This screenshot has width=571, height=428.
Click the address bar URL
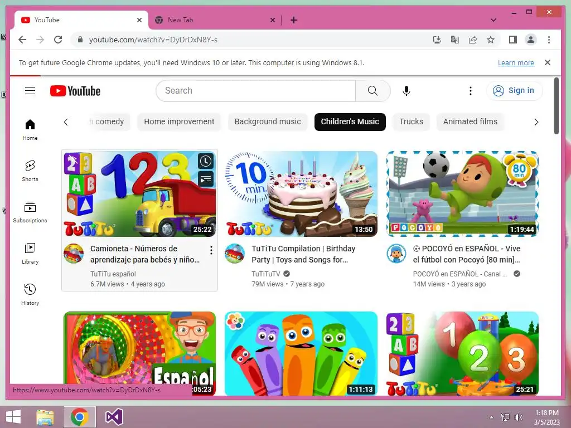pos(153,40)
